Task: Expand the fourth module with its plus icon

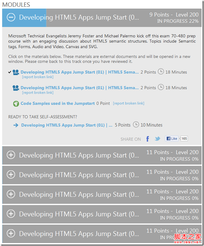Action: pyautogui.click(x=11, y=194)
